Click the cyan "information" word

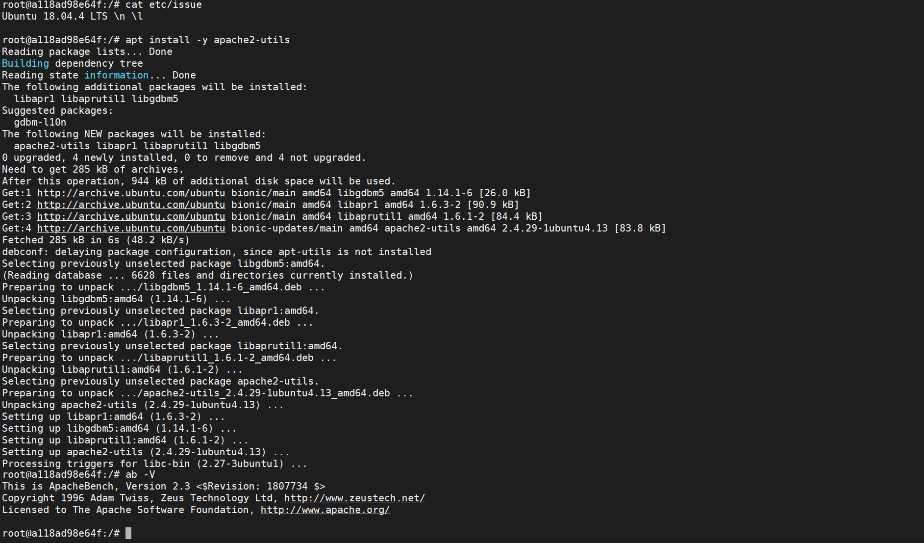(116, 76)
